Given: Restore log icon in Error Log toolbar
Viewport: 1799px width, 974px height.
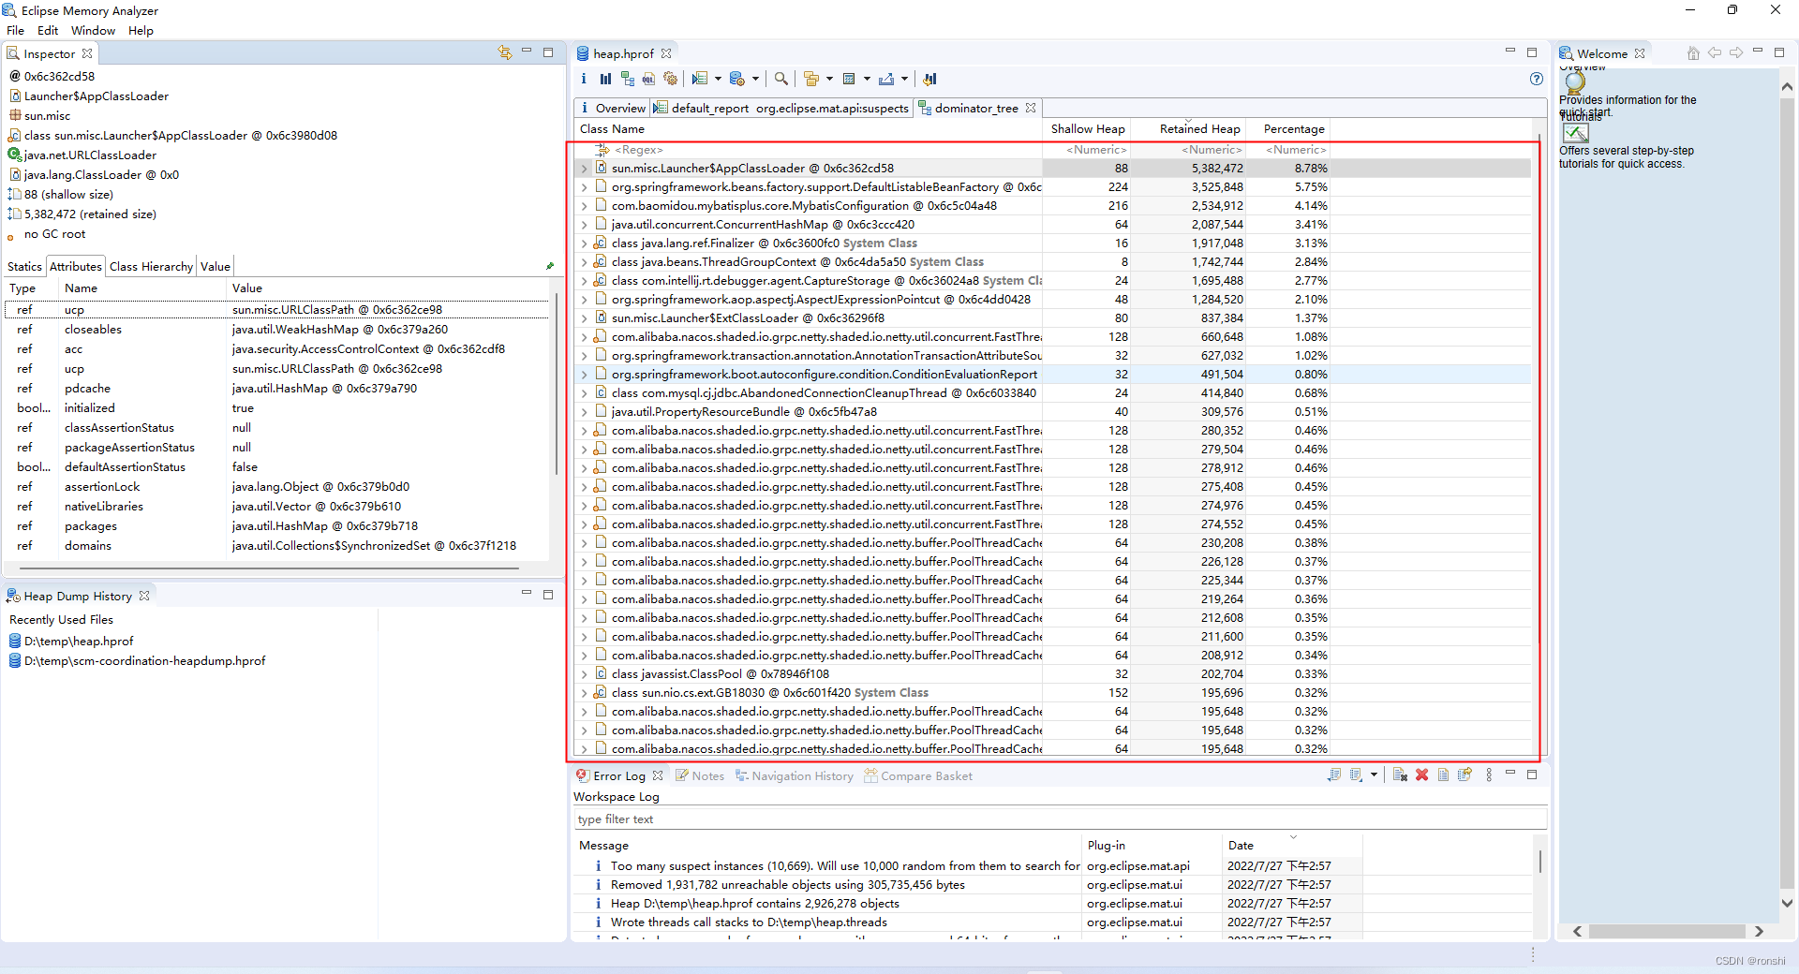Looking at the screenshot, I should [1464, 775].
